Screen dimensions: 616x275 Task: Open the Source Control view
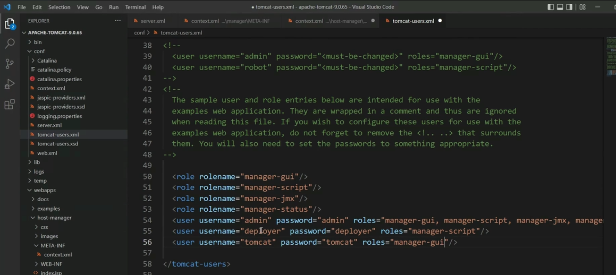click(x=10, y=64)
